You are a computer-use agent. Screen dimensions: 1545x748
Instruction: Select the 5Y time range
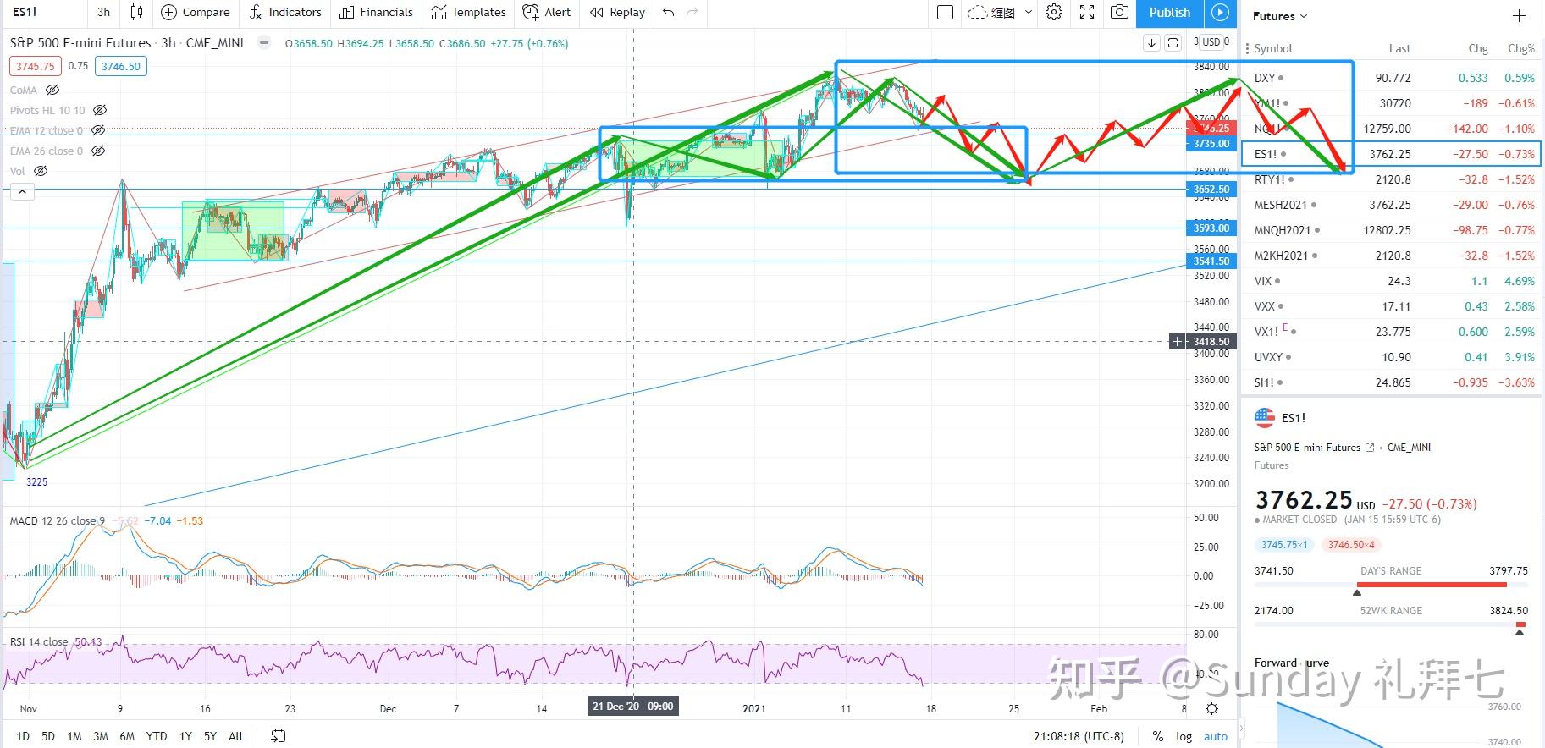(x=210, y=736)
